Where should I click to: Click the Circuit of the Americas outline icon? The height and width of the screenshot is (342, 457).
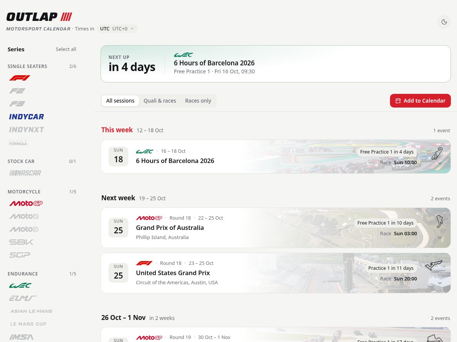click(x=434, y=265)
